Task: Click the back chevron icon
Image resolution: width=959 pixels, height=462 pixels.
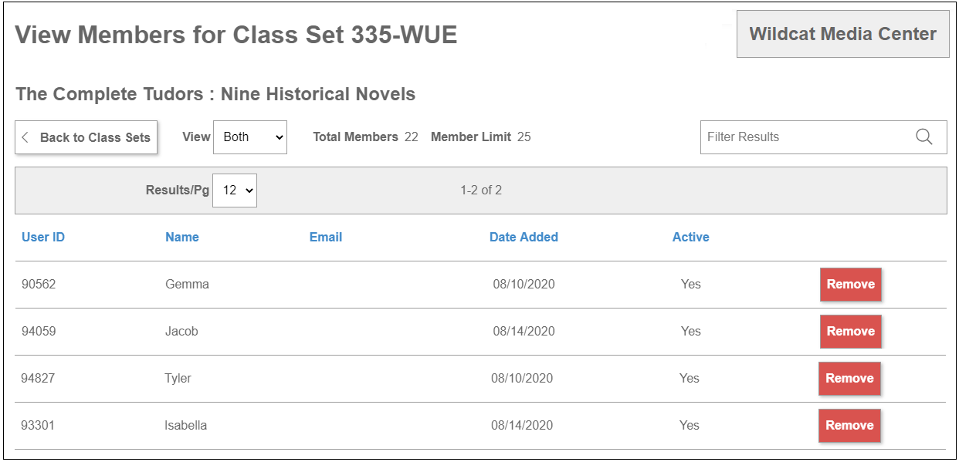Action: (25, 137)
